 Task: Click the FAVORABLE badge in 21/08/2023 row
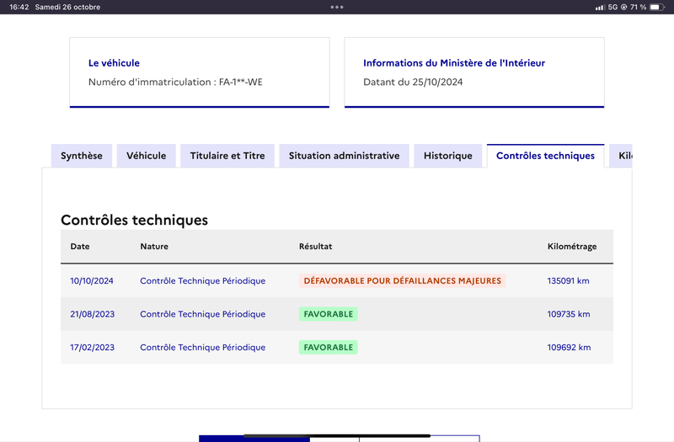point(329,314)
